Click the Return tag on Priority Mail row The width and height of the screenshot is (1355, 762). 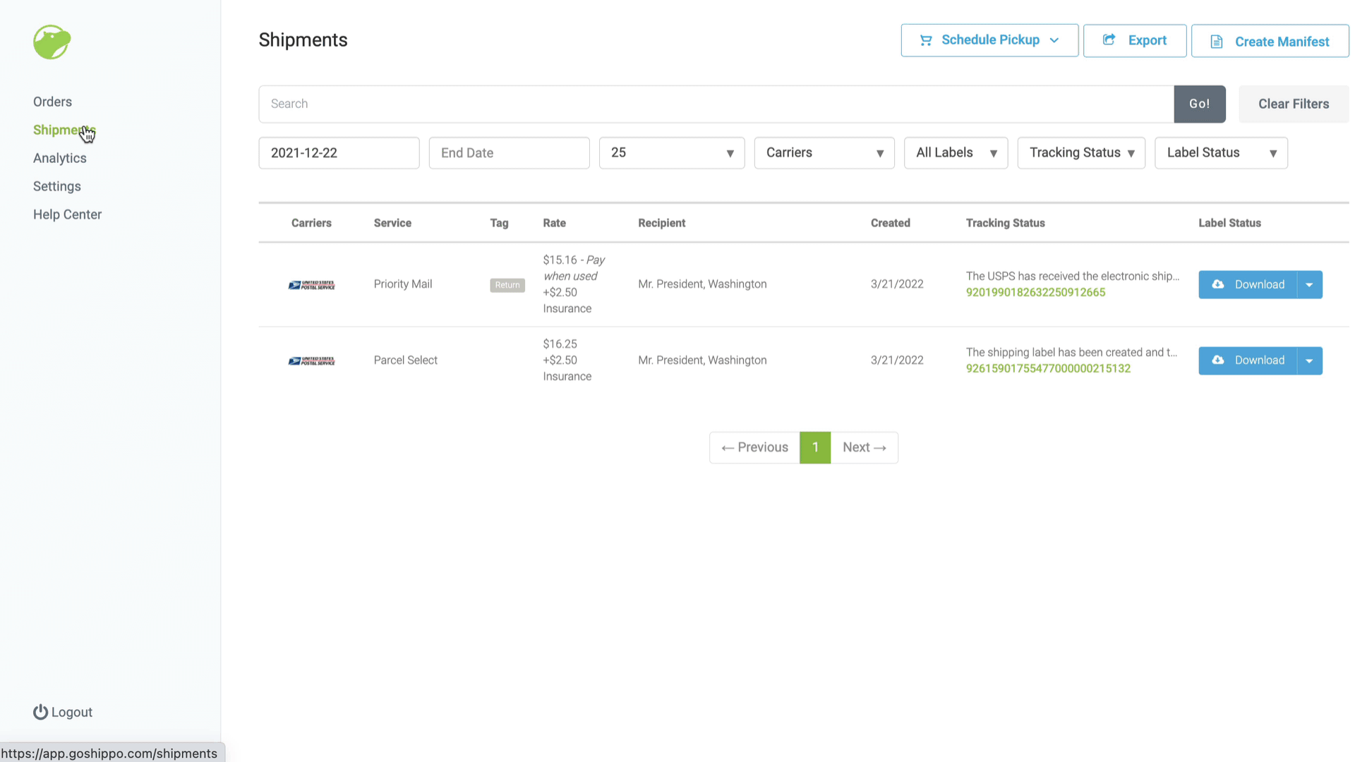tap(507, 285)
